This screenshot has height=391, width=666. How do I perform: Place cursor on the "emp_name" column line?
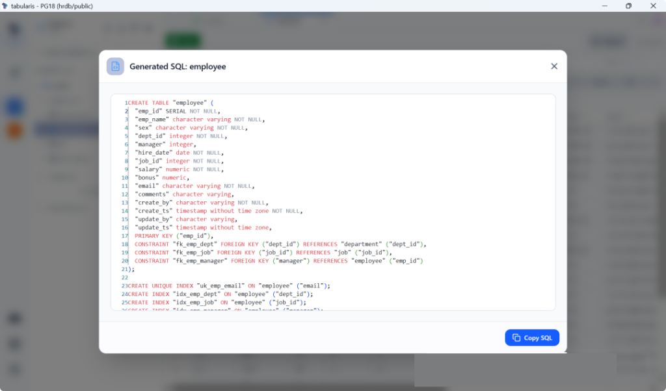click(x=200, y=120)
